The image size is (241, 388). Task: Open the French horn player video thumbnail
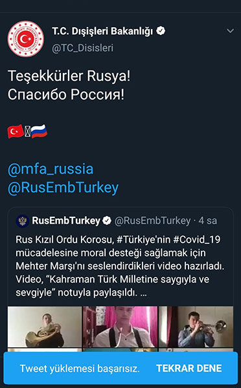coord(45,327)
